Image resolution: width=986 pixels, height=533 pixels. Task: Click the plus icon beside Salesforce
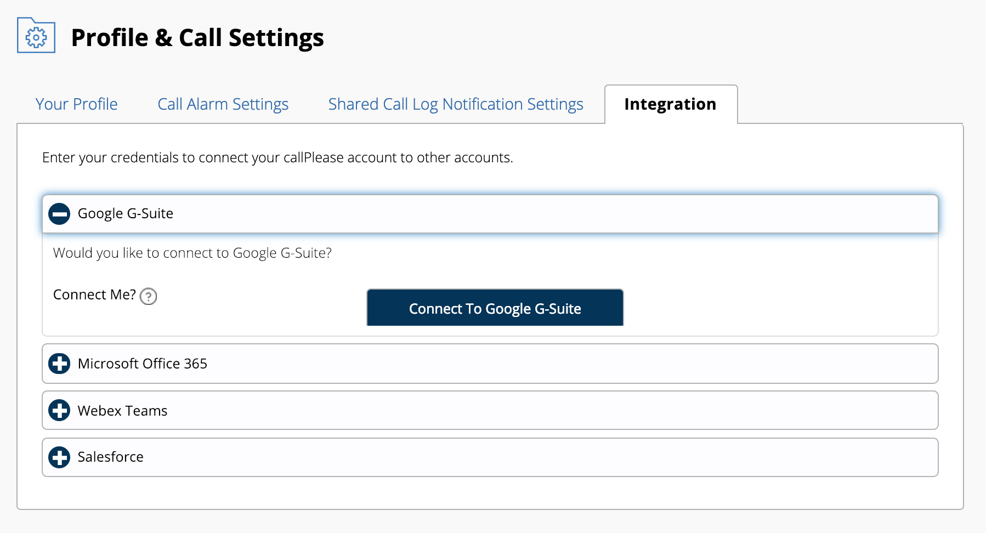tap(59, 457)
